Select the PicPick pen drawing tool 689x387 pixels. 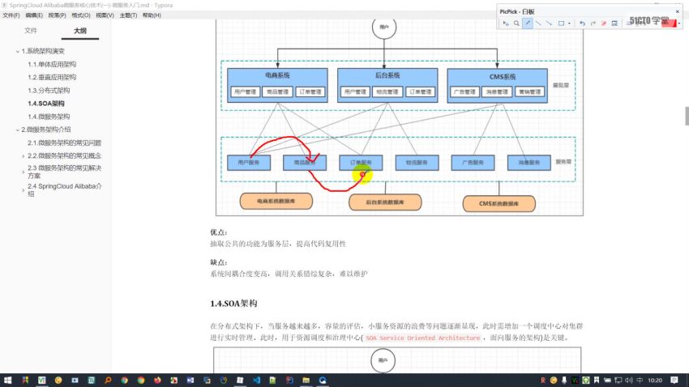[x=528, y=23]
